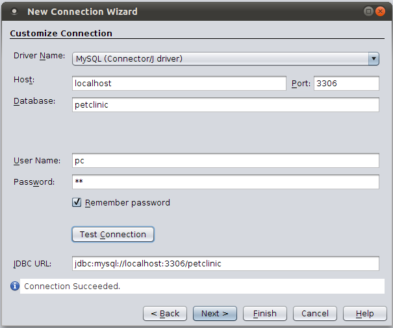Image resolution: width=393 pixels, height=328 pixels.
Task: Click the JDBC URL text field
Action: pos(225,264)
